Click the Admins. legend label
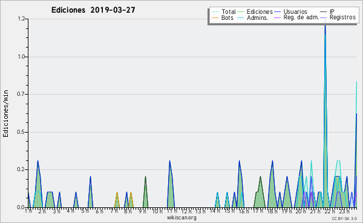Screen dimensions: 363x223 point(258,17)
